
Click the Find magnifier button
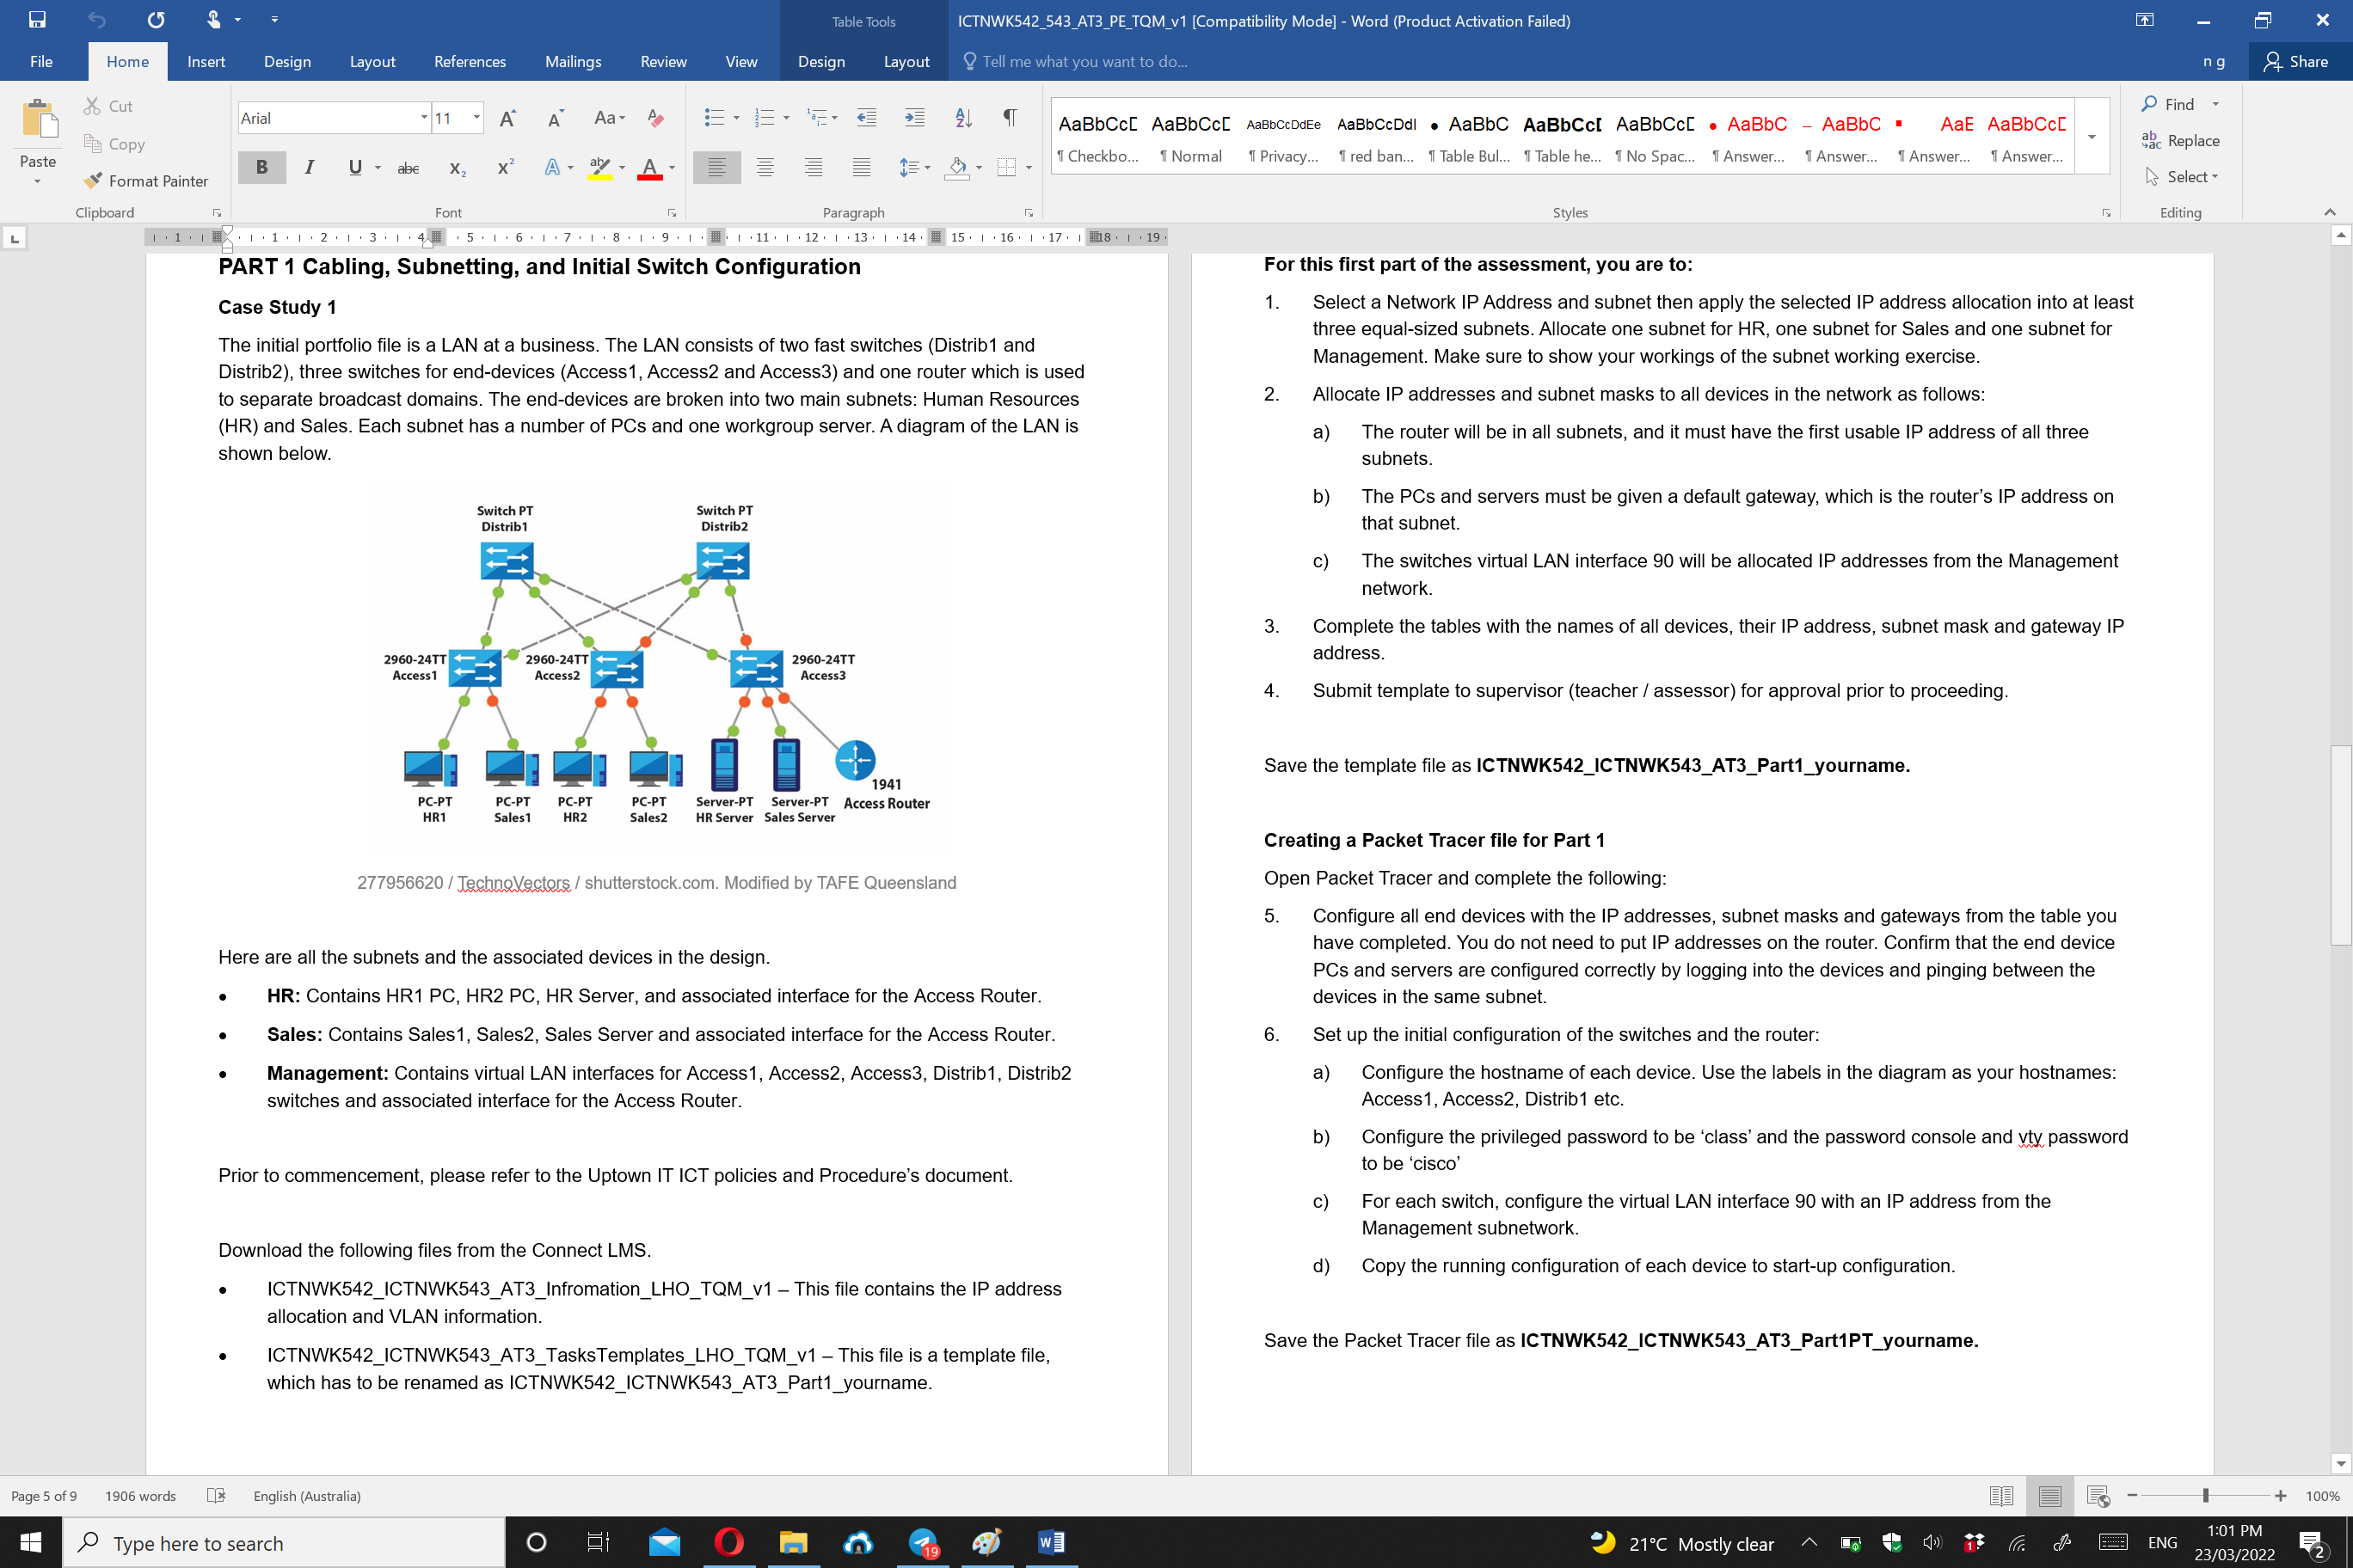(x=2167, y=104)
